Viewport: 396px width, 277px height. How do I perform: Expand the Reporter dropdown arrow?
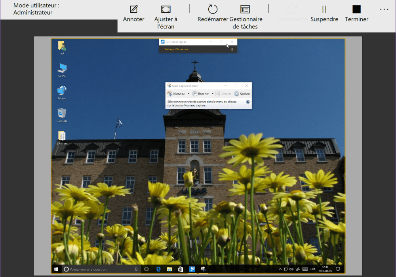tap(213, 94)
